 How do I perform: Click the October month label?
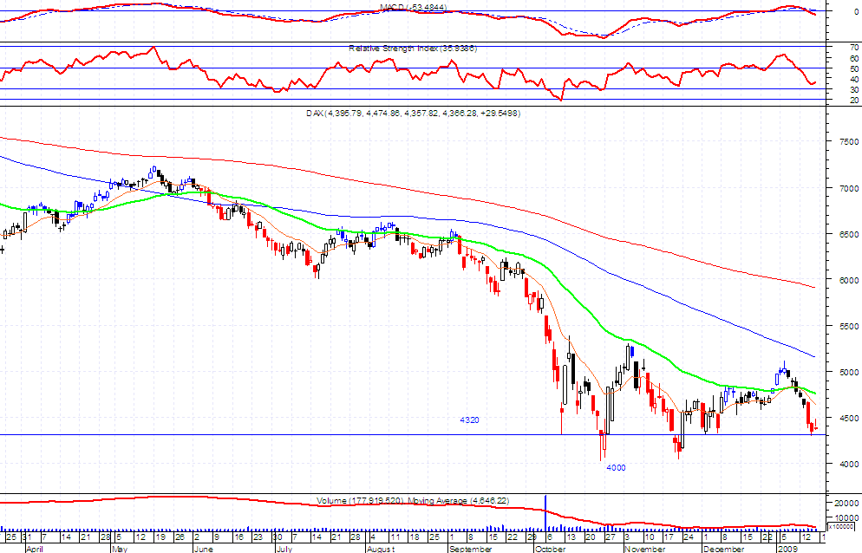[551, 549]
